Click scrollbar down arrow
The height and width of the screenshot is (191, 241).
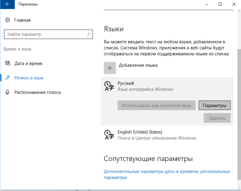(239, 188)
